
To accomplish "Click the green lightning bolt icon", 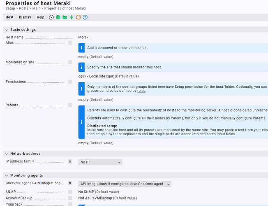I will (x=72, y=17).
